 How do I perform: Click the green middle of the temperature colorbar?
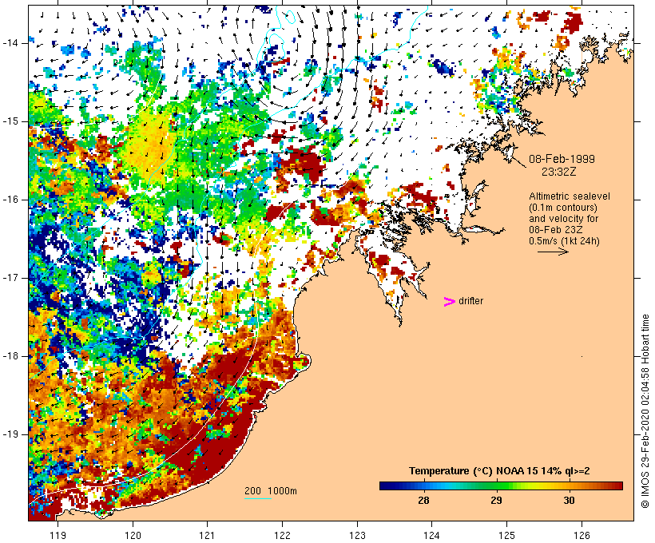click(496, 486)
